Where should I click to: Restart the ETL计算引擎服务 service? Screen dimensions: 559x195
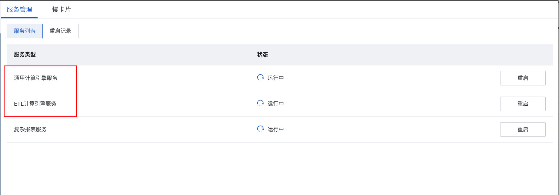(x=523, y=104)
